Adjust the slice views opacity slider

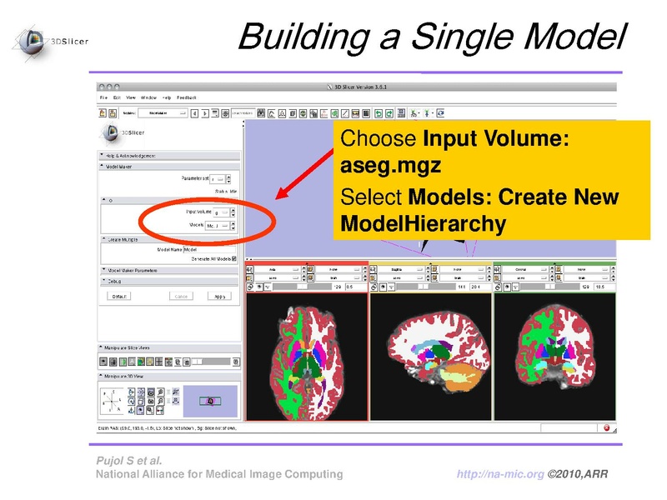pos(211,362)
